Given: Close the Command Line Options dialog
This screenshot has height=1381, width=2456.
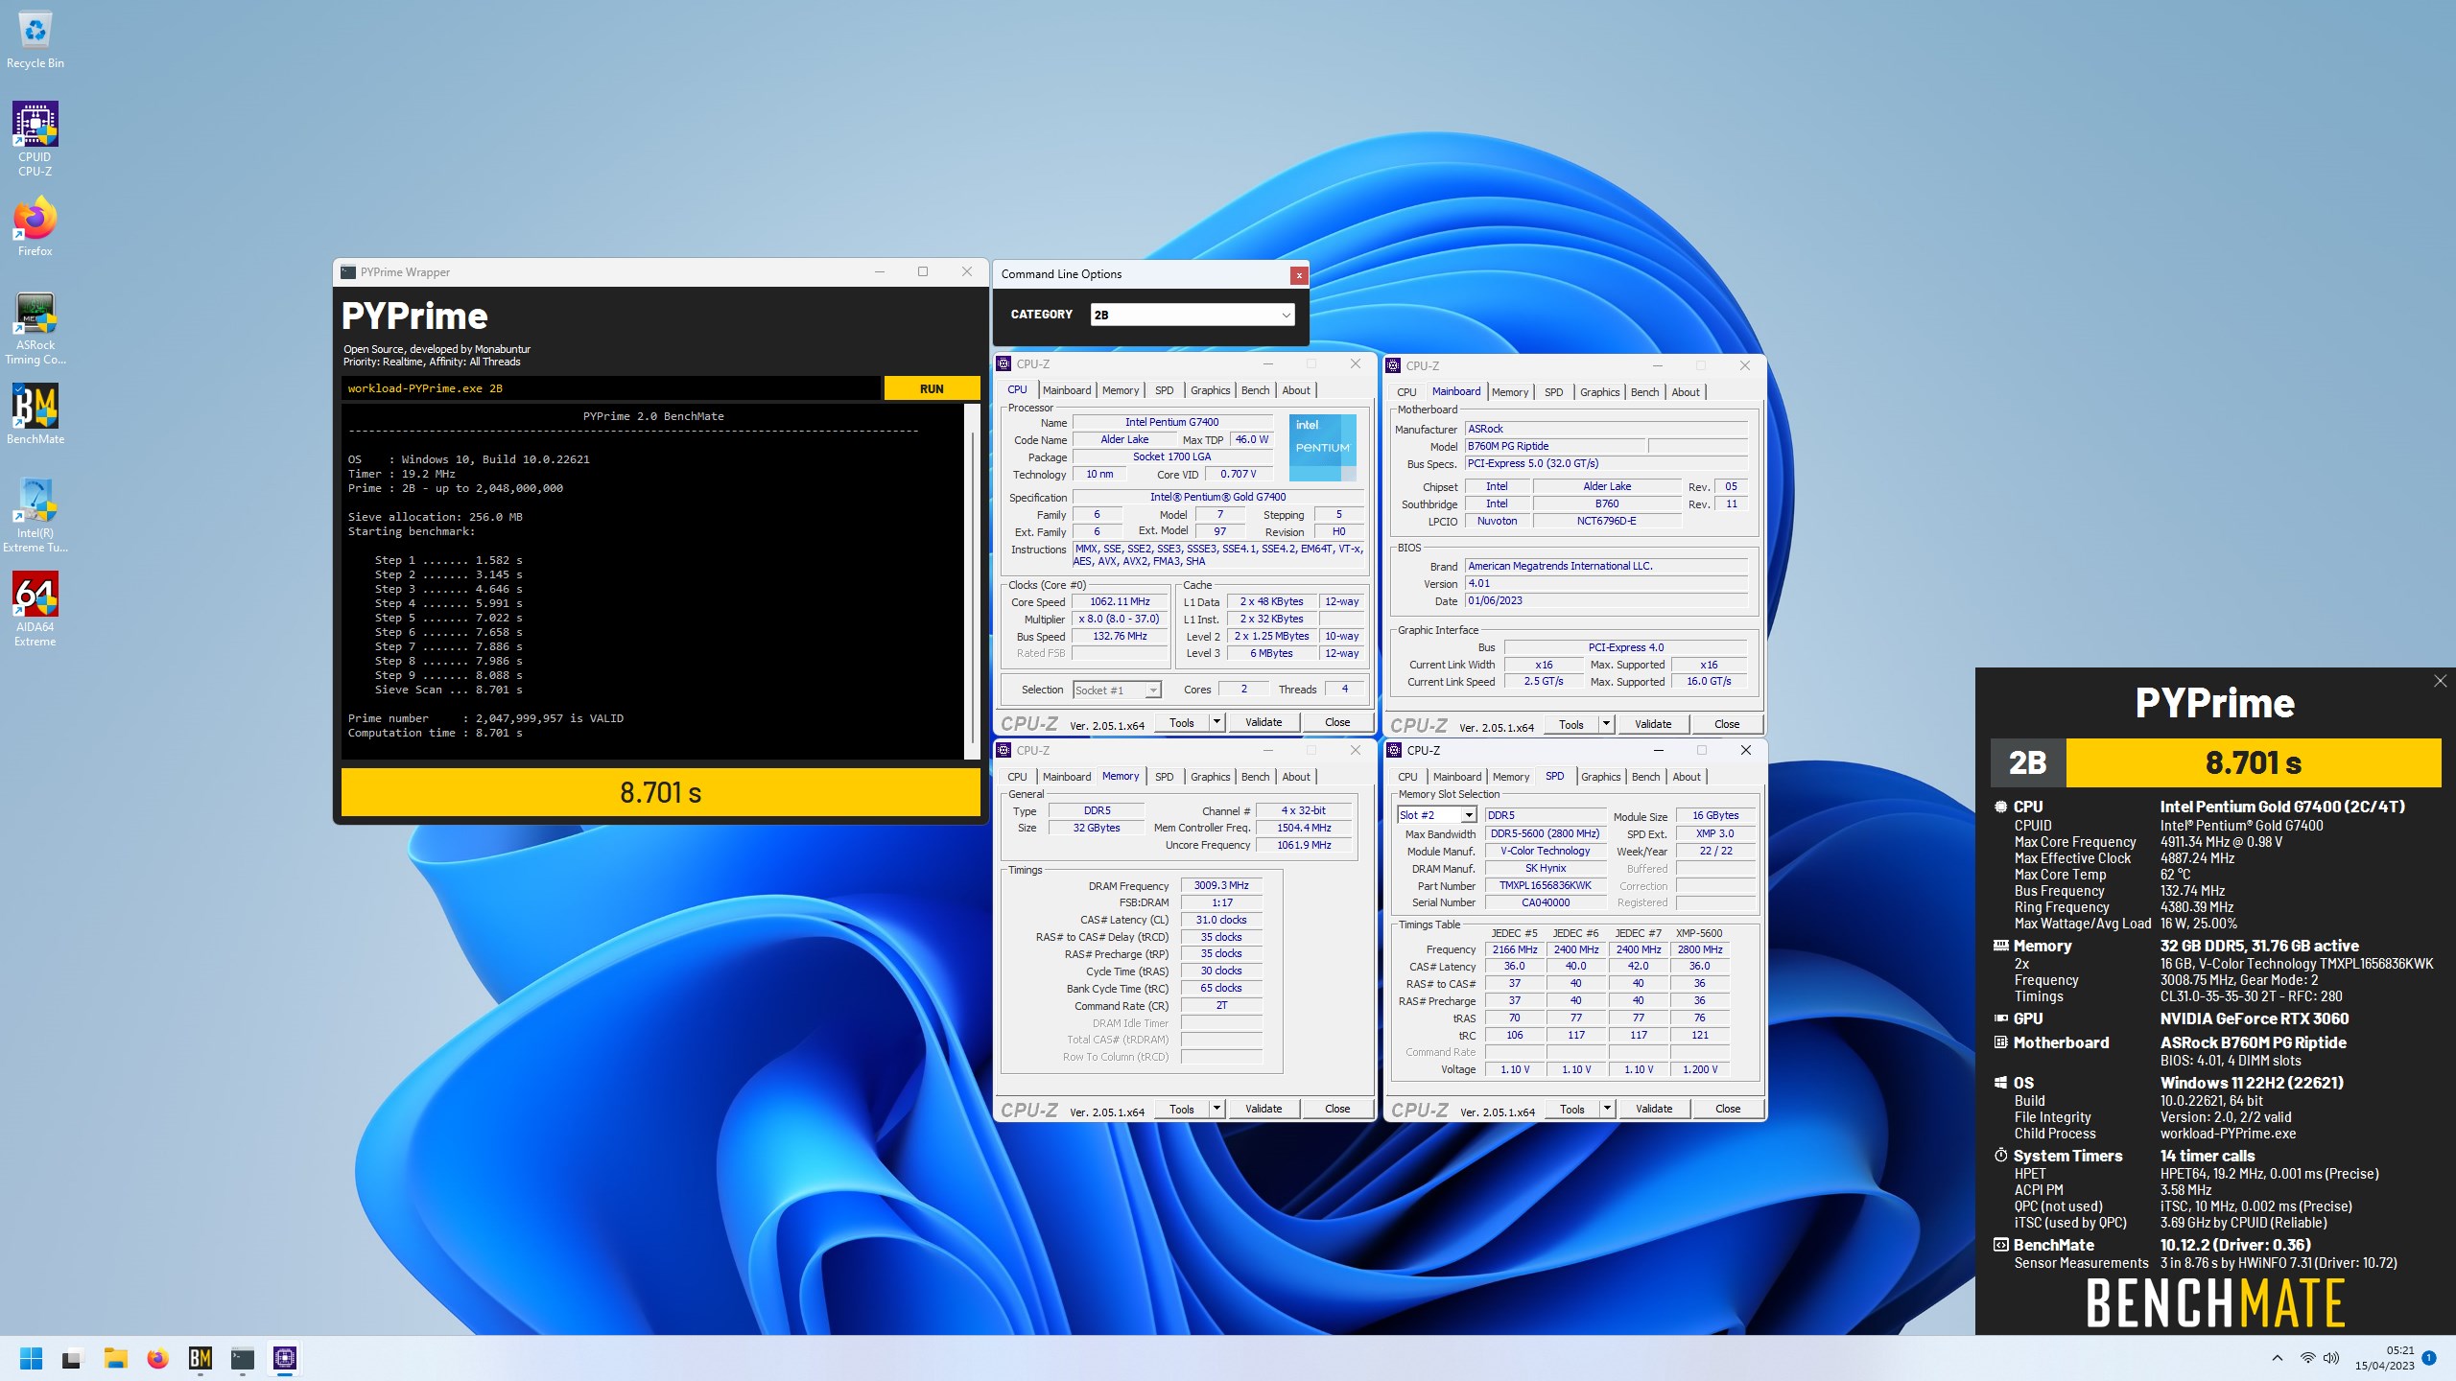Looking at the screenshot, I should tap(1299, 275).
